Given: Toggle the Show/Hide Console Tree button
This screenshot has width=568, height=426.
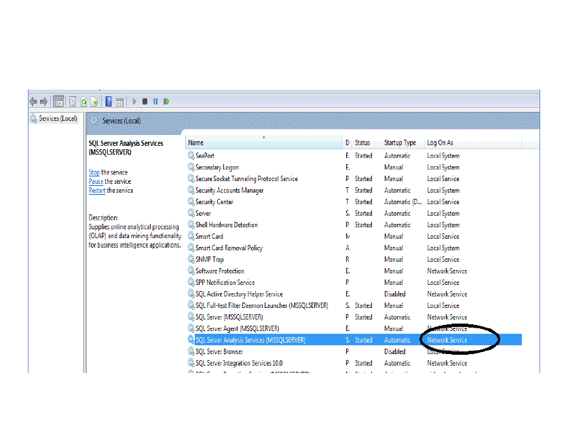Looking at the screenshot, I should 59,102.
